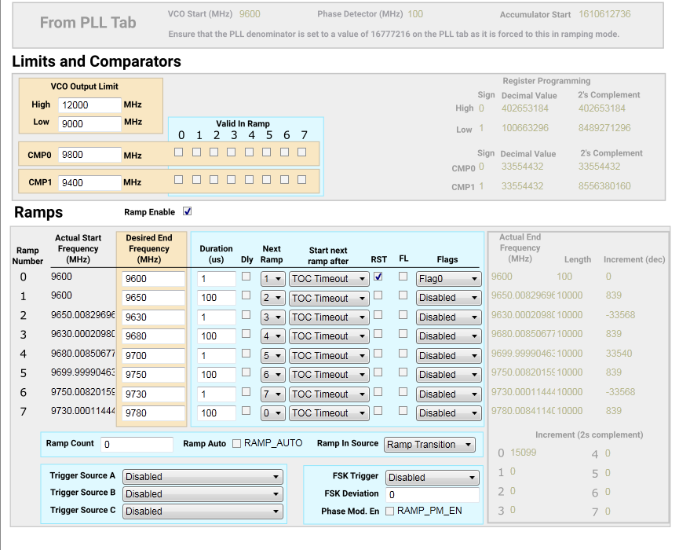Click the FSK Deviation field
The height and width of the screenshot is (550, 679).
tap(433, 495)
